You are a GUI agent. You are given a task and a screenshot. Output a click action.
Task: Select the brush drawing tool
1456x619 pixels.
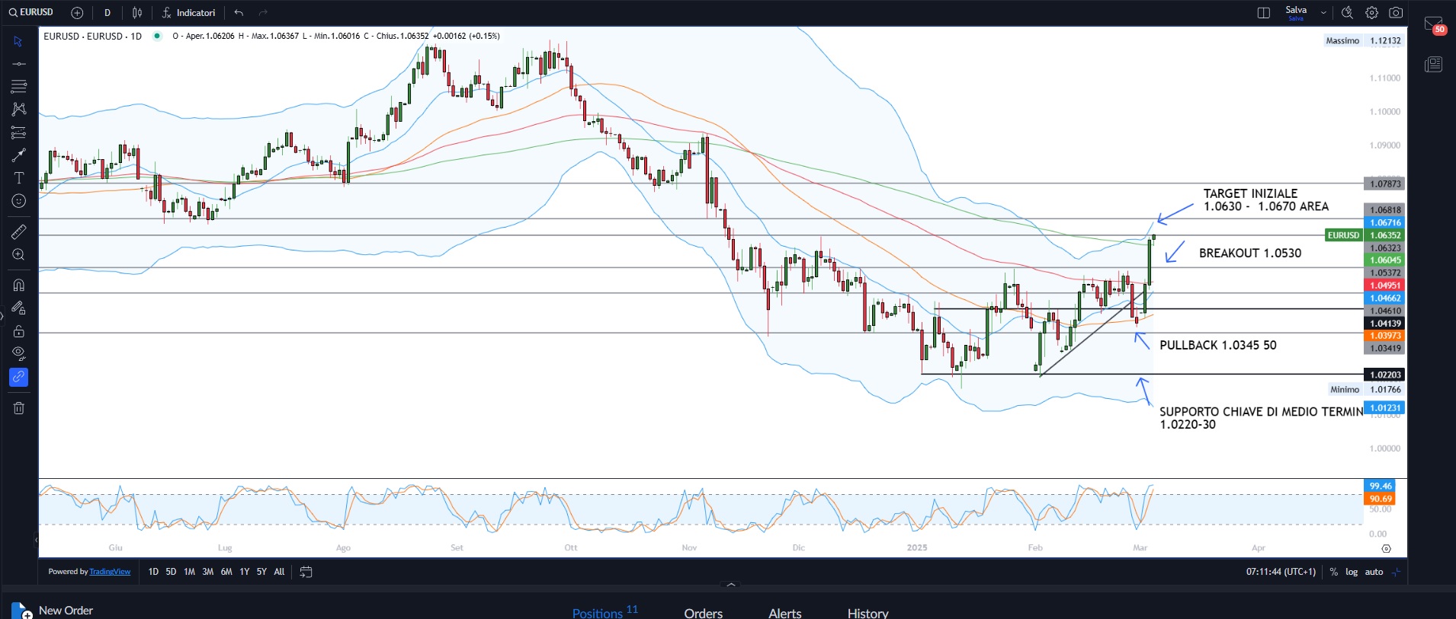tap(19, 155)
